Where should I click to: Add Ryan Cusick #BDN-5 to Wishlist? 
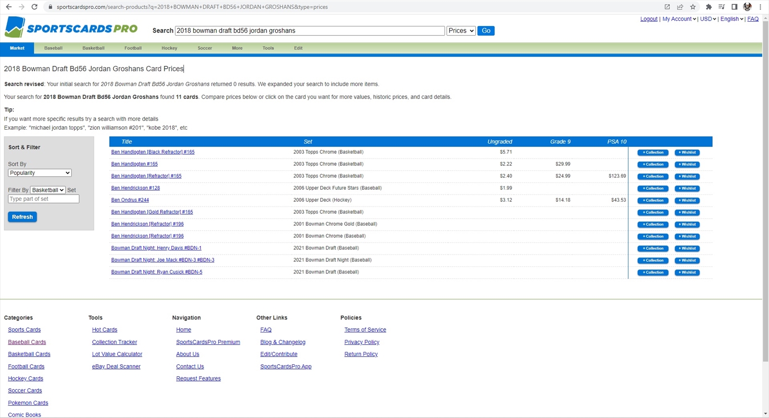687,273
